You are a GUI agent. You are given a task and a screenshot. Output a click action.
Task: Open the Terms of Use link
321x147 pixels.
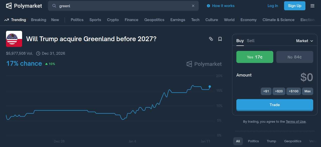tap(296, 122)
